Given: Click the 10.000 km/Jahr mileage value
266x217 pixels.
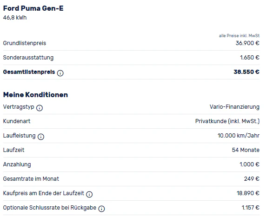Looking at the screenshot, I should (239, 136).
